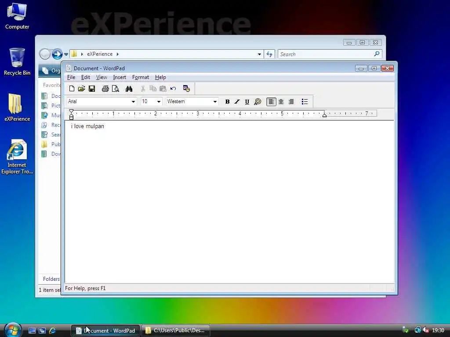Screen dimensions: 450x337
Task: Open Print Preview from the WordPad toolbar
Action: click(116, 89)
